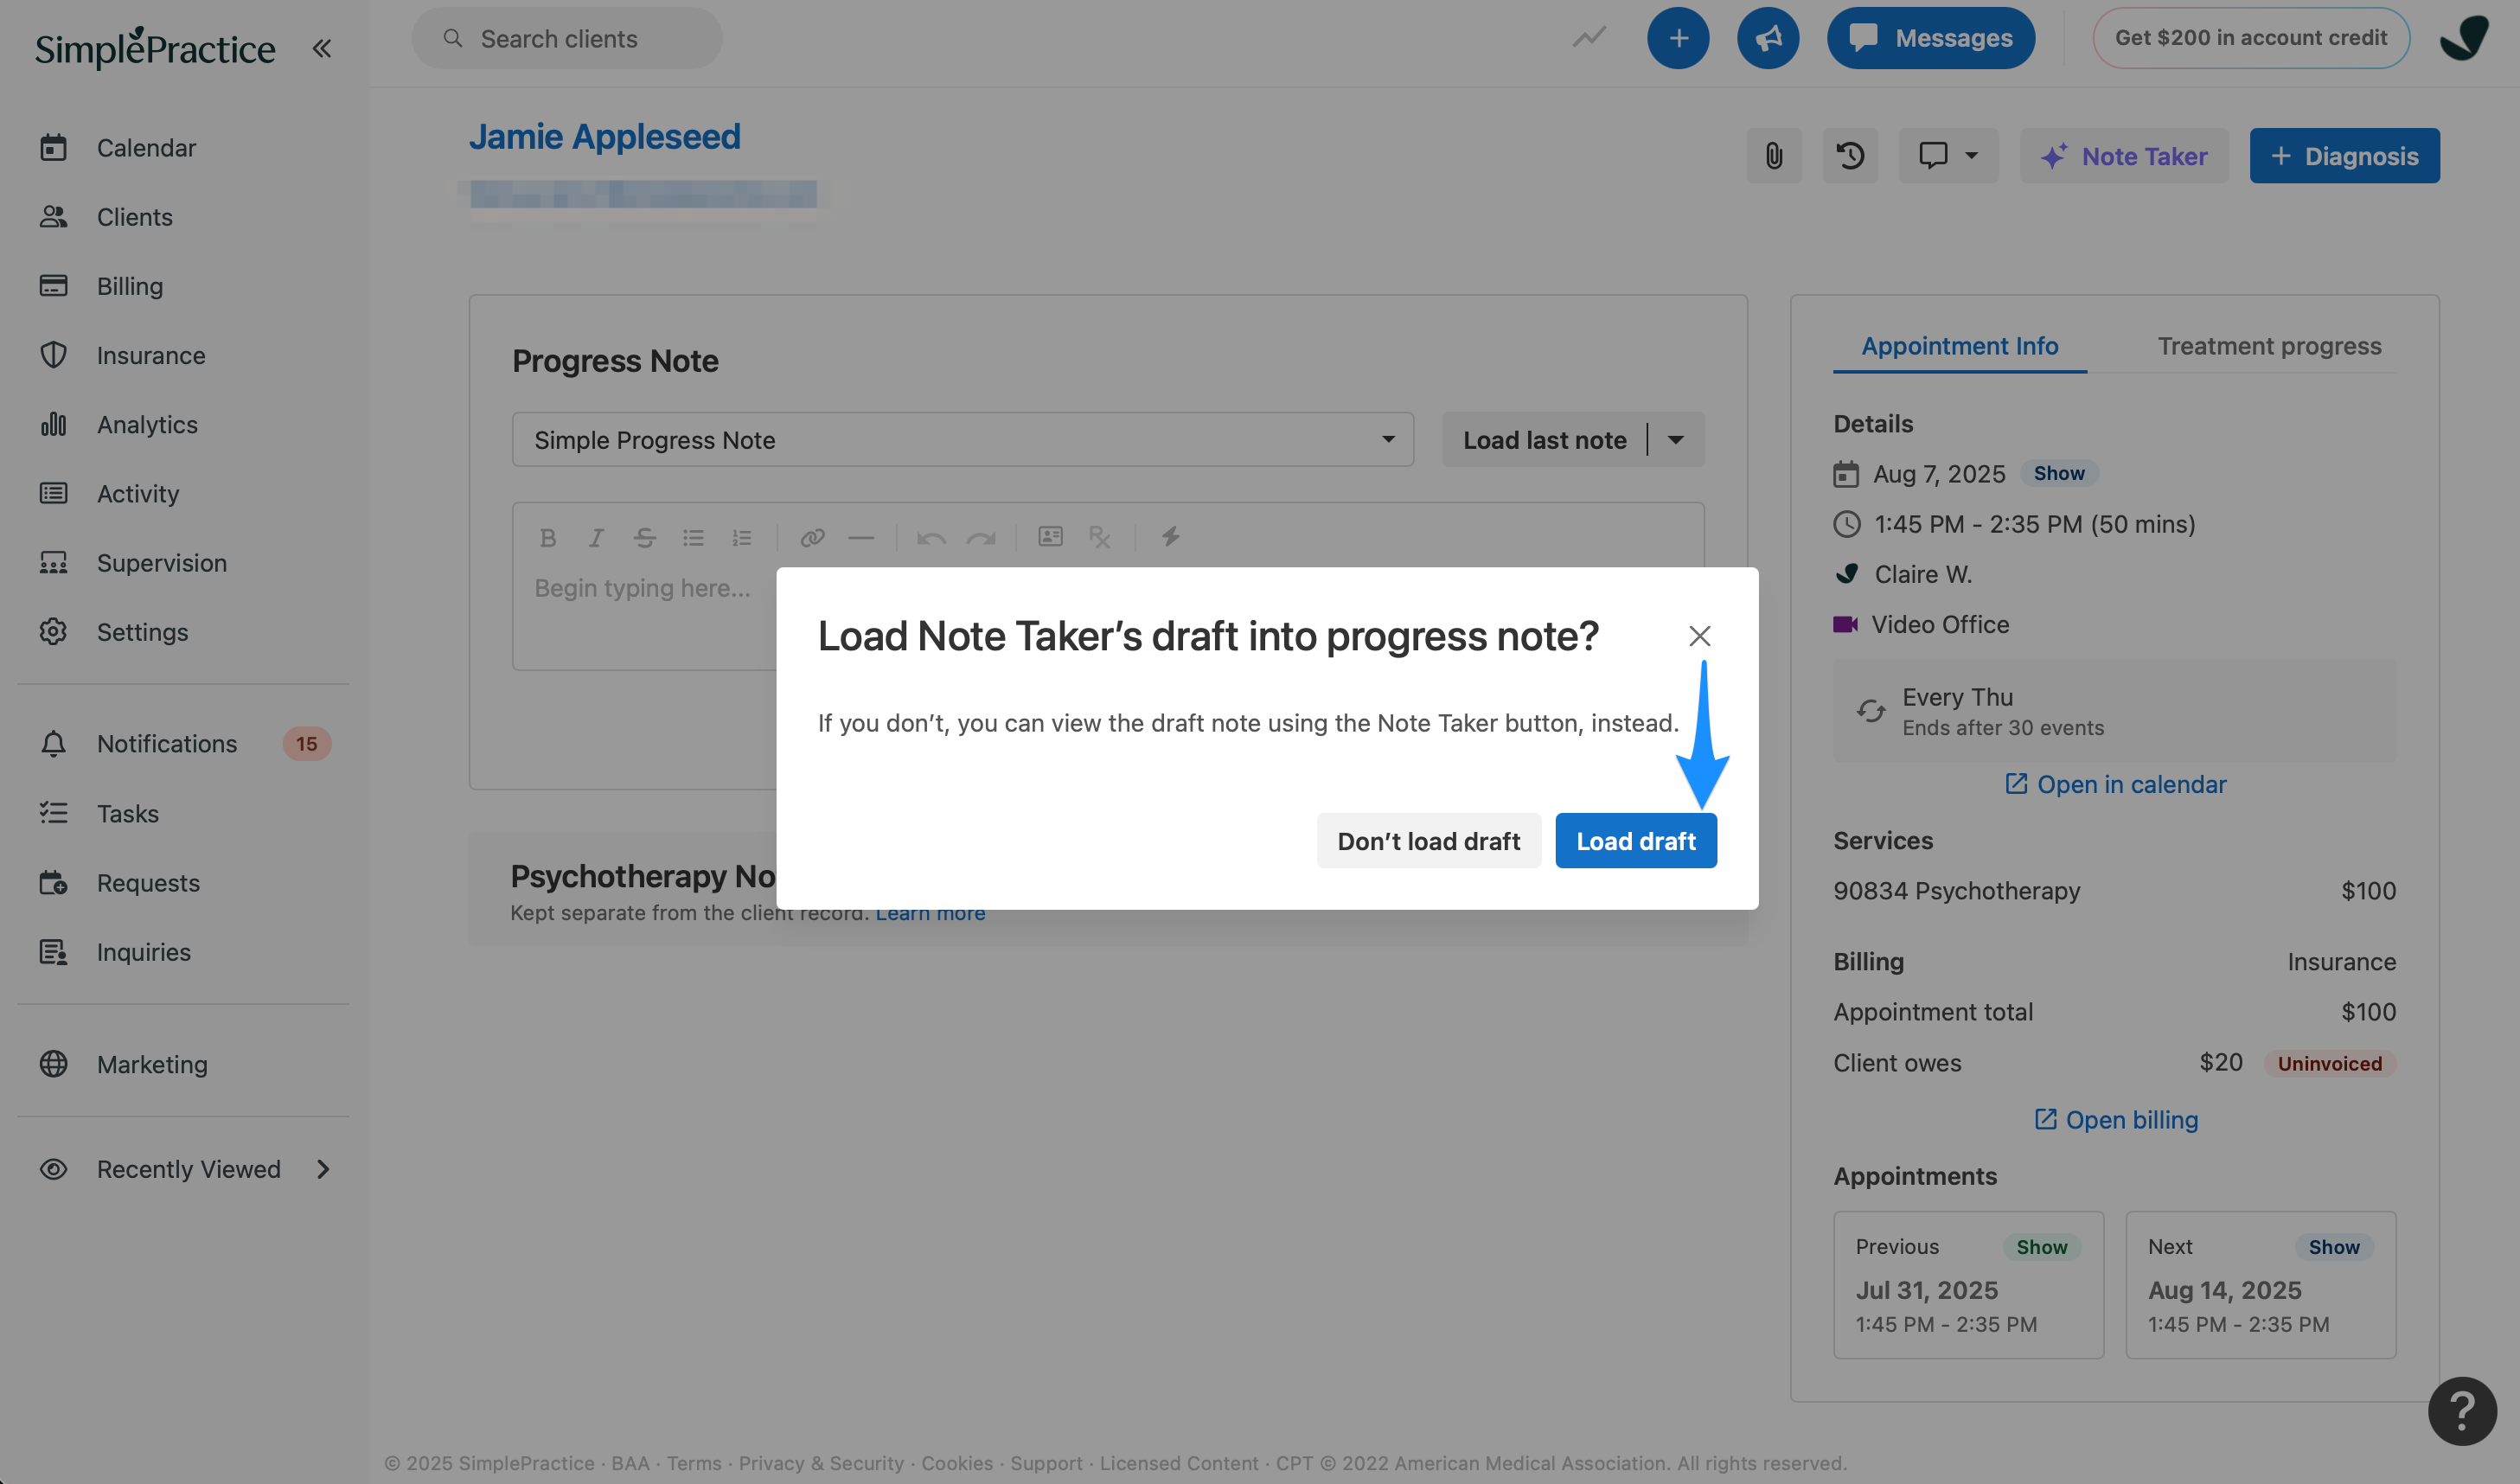Show the next Aug 14 appointment
The height and width of the screenshot is (1484, 2520).
(x=2335, y=1247)
